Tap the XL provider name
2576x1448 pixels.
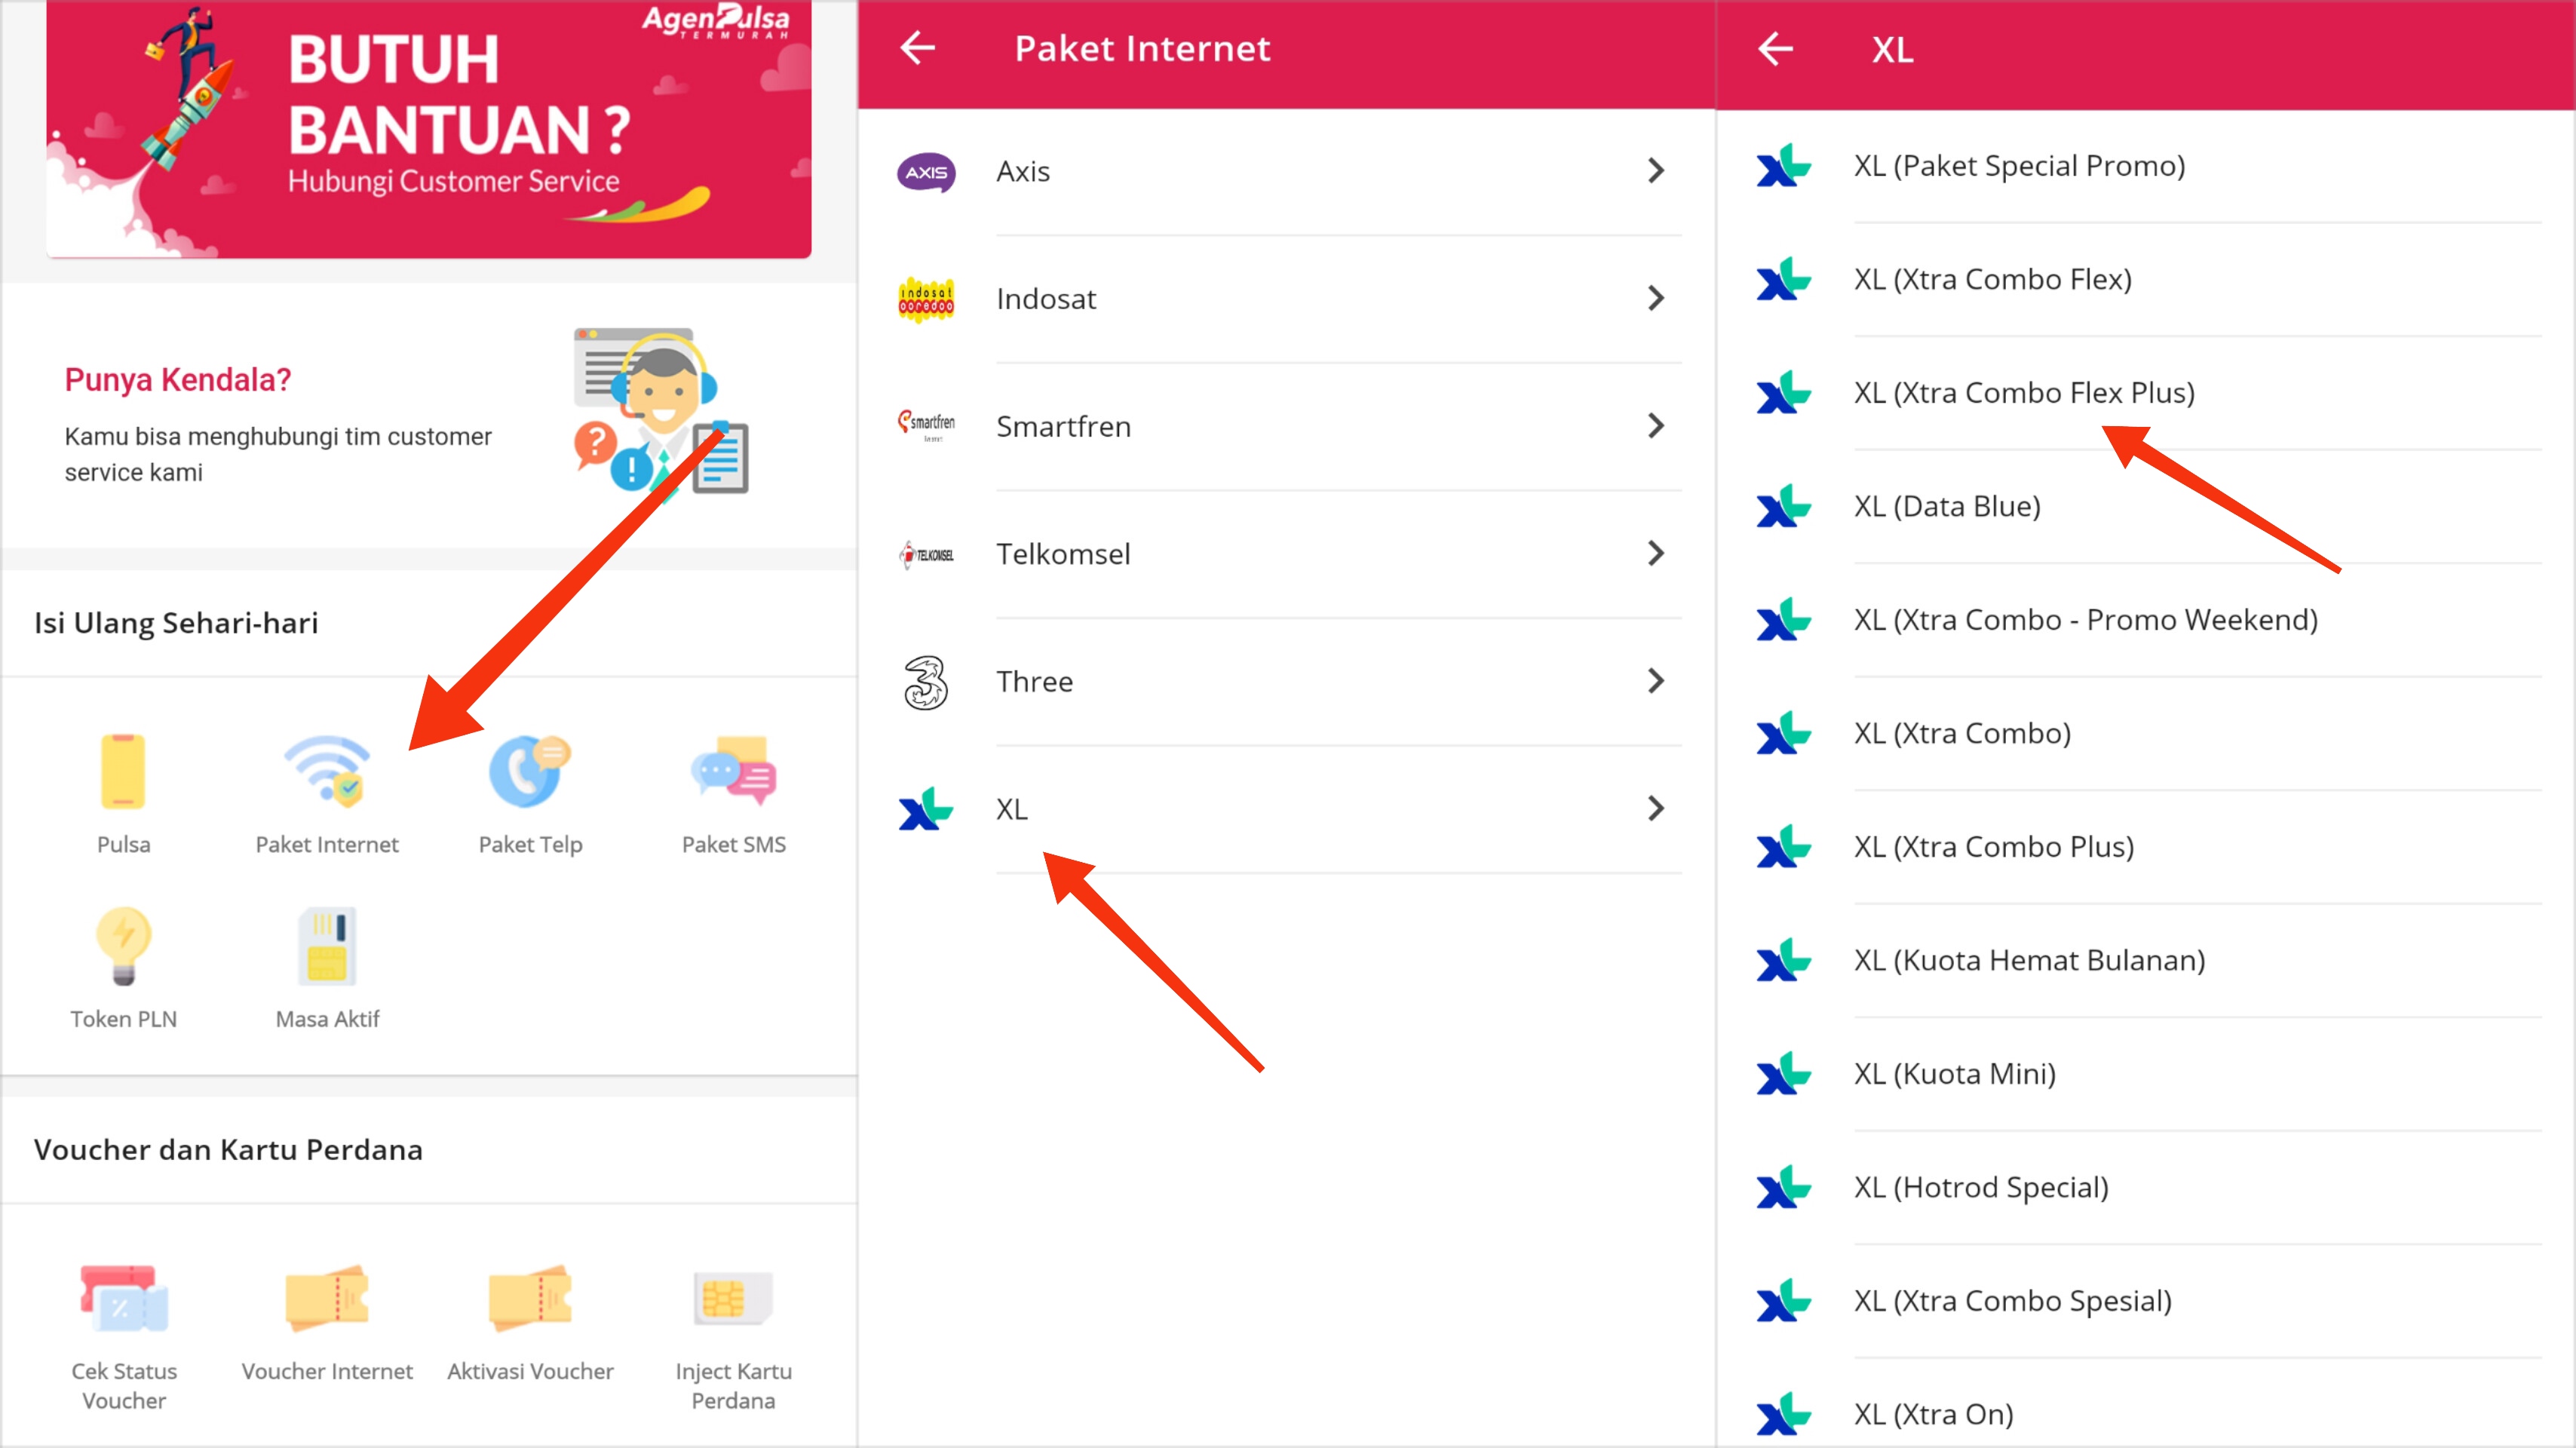point(1012,809)
